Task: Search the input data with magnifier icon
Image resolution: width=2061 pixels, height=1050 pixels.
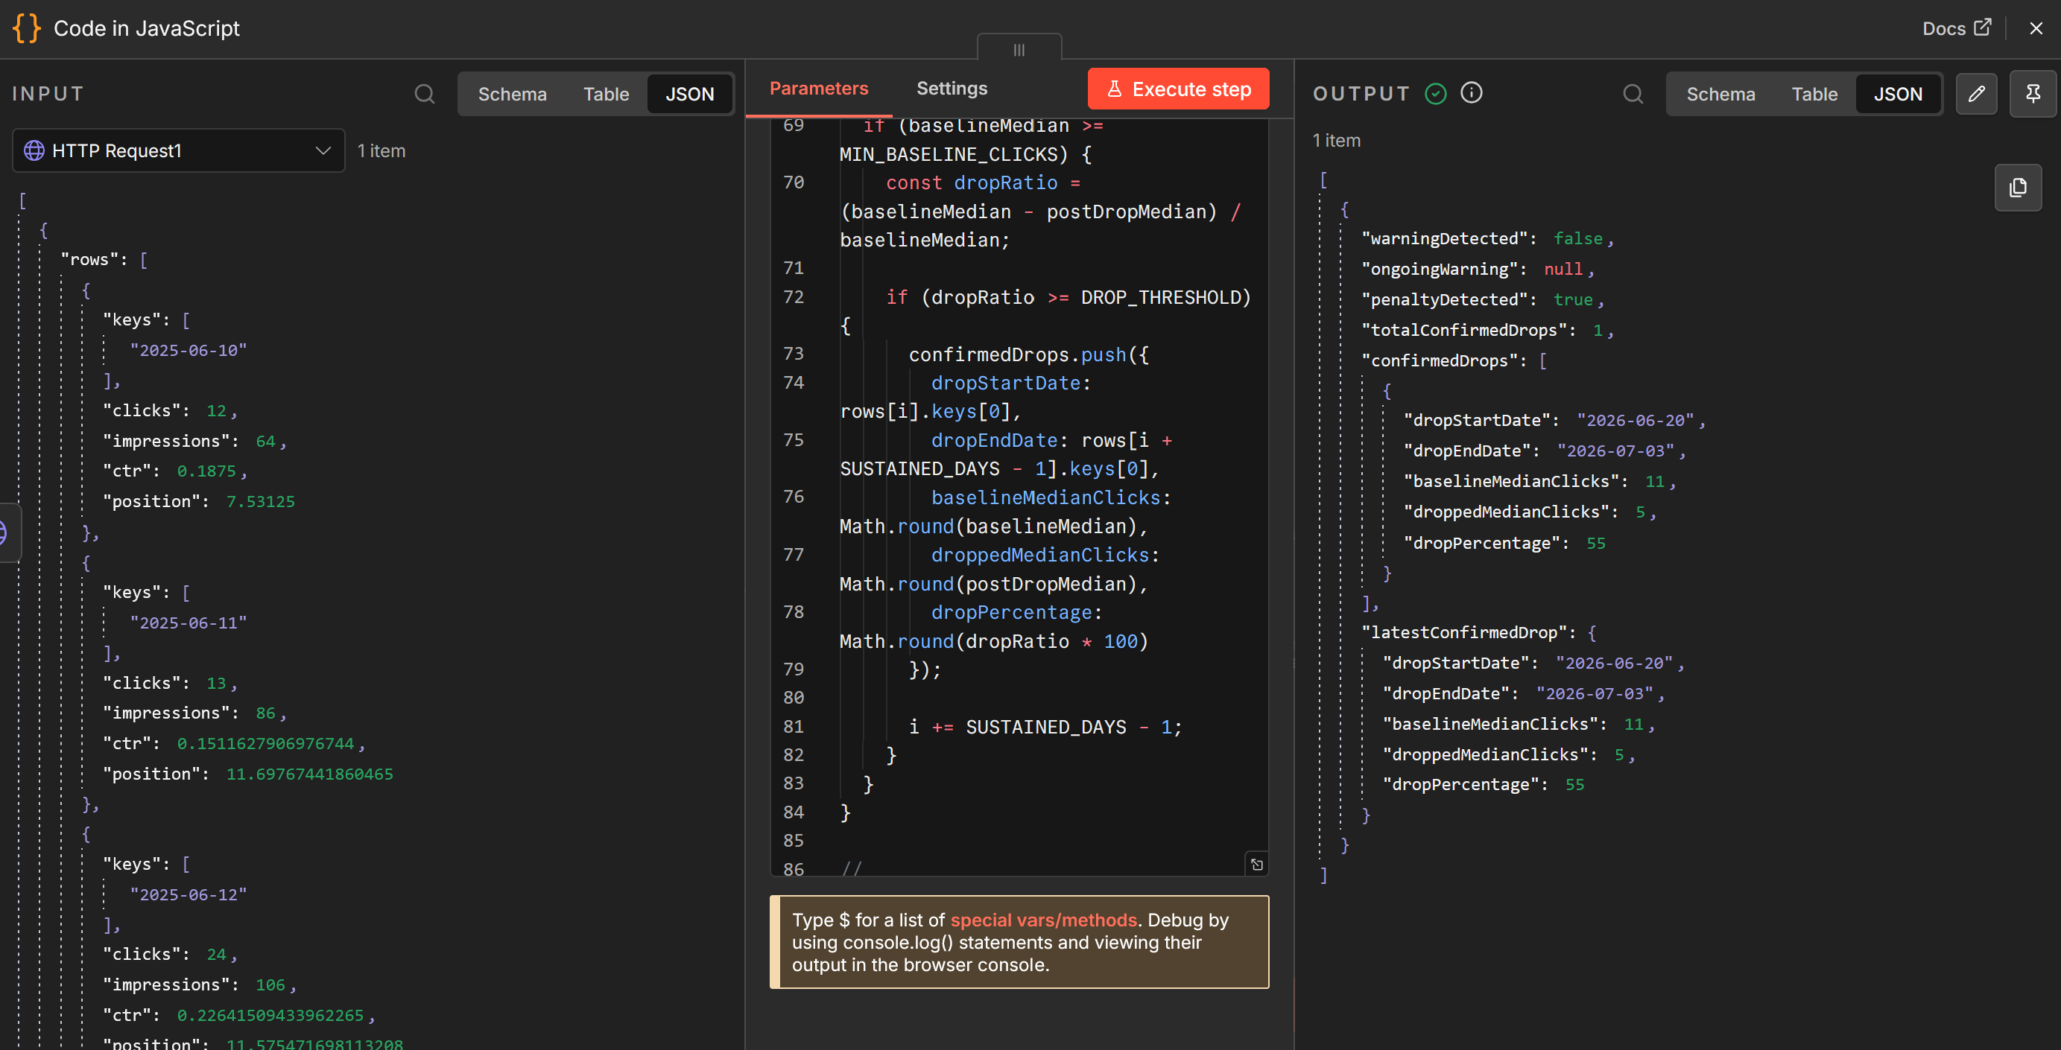Action: 425,94
